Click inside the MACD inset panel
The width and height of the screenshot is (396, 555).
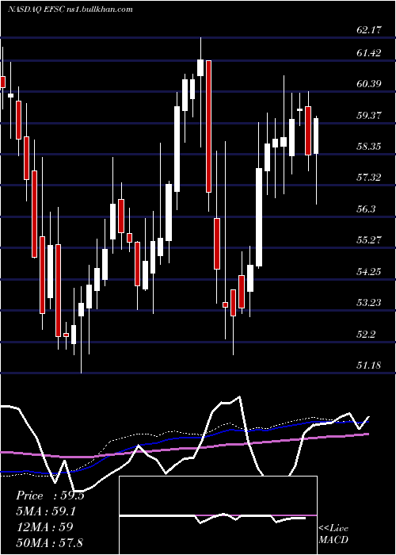coord(218,515)
